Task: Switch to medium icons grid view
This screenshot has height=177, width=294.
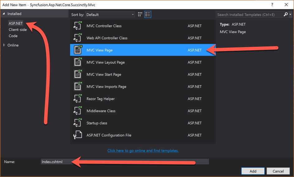Action: (x=140, y=14)
